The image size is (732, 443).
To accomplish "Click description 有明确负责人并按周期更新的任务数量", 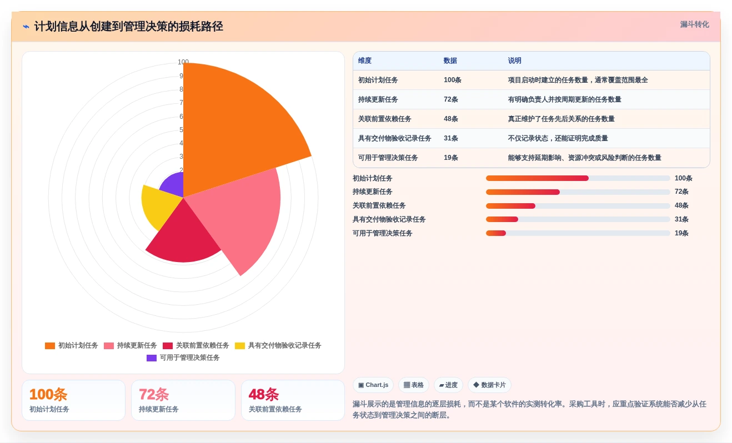I will [x=565, y=99].
